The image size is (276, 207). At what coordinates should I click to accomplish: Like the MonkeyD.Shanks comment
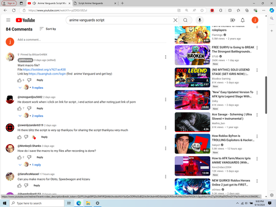19,157
